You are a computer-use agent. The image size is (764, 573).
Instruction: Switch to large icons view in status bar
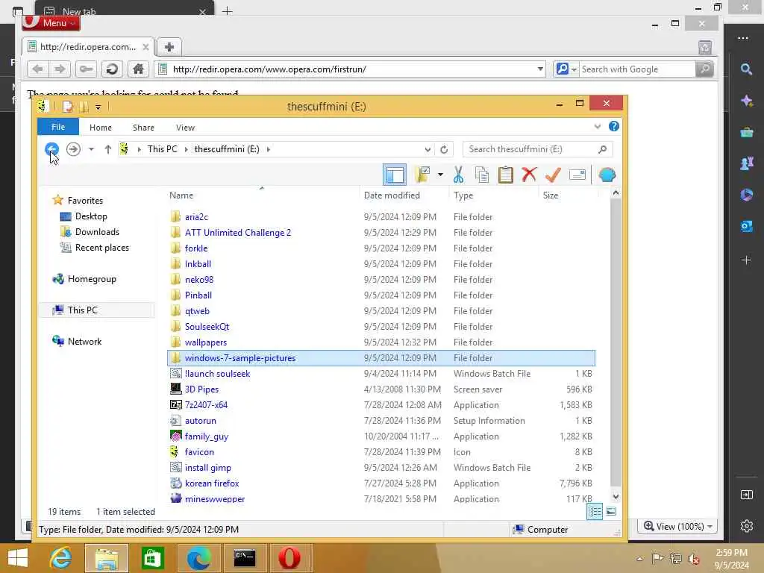pyautogui.click(x=611, y=511)
